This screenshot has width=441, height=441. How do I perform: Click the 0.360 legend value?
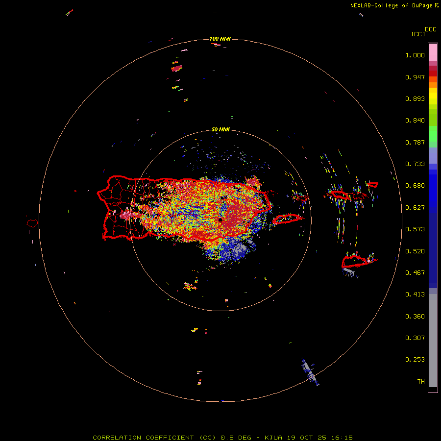pos(415,317)
